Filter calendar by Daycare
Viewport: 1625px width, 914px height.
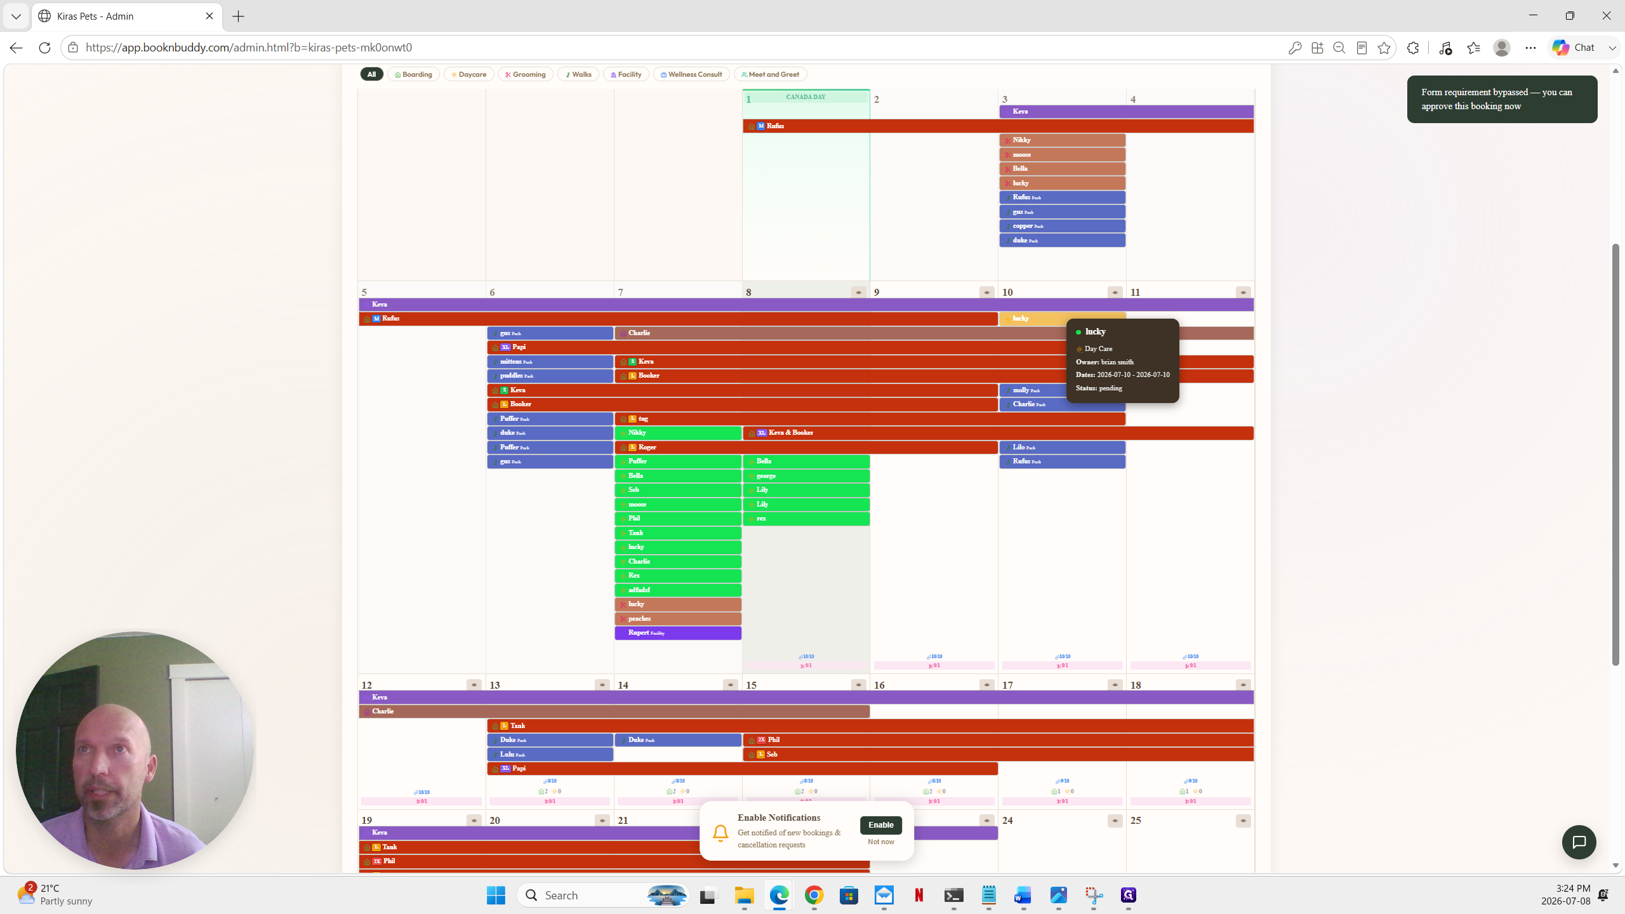468,74
